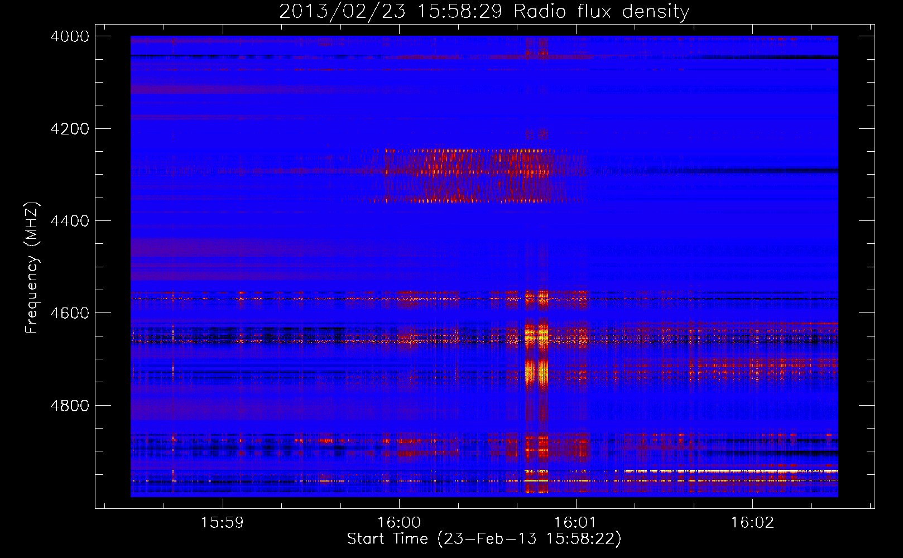Select the 4800 frequency tick label
This screenshot has width=903, height=558.
[70, 406]
